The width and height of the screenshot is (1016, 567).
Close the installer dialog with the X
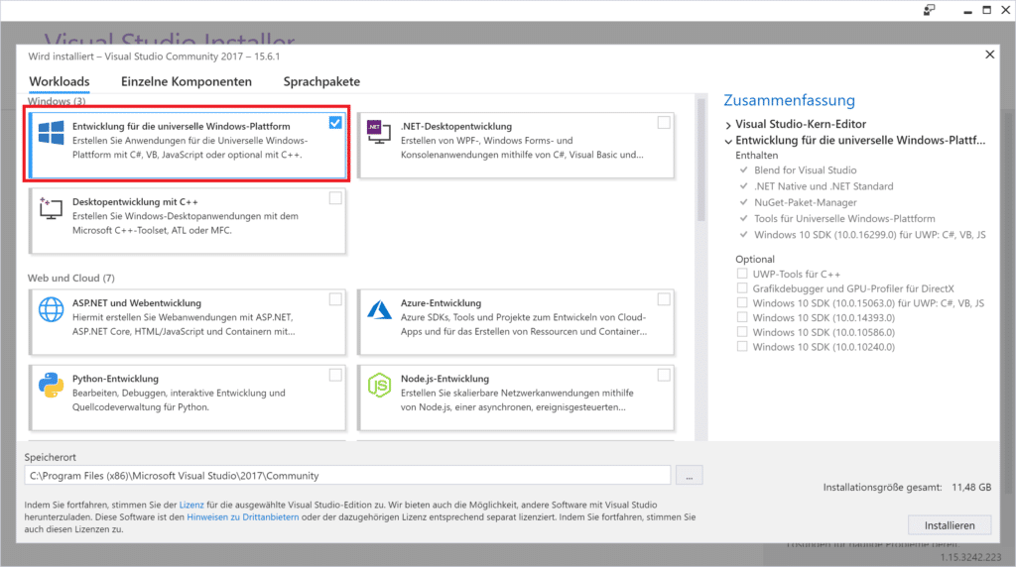point(989,55)
